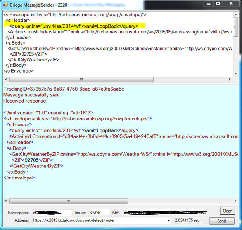The width and height of the screenshot is (242, 230).
Task: Click the highlighted query xaml=LoopBack line
Action: pos(74,26)
